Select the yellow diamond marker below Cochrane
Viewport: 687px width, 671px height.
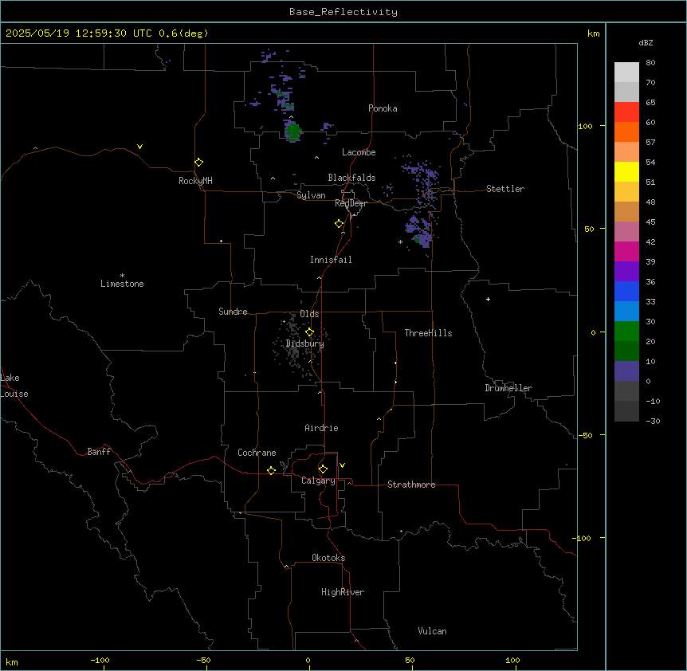tap(271, 470)
